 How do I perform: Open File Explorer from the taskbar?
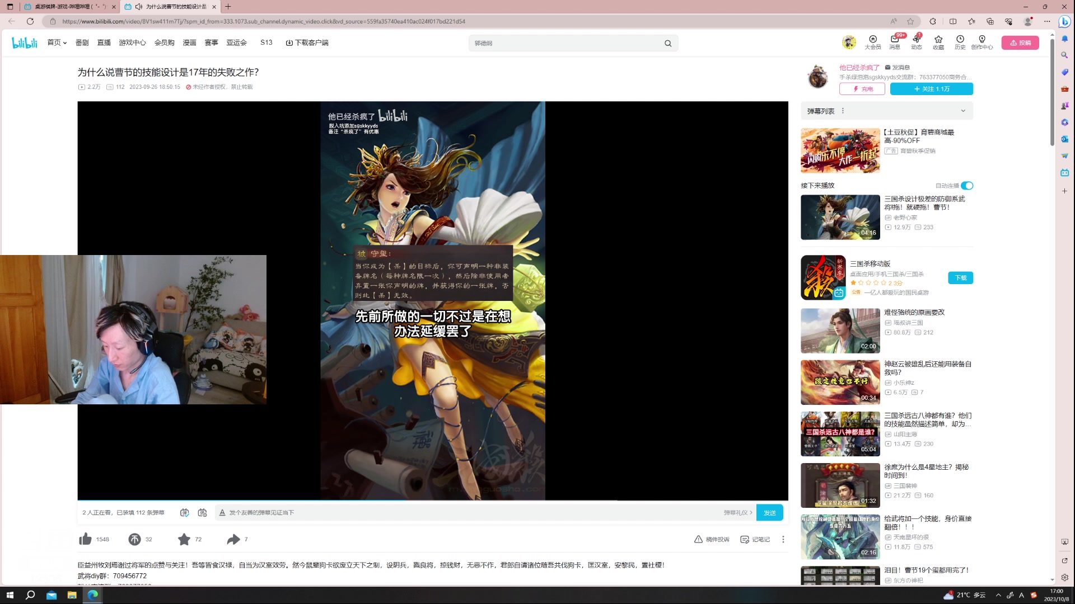point(72,595)
